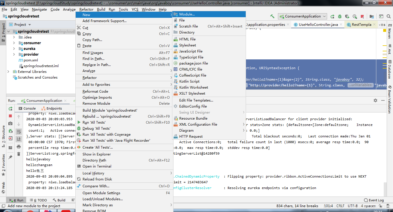
Task: Open the Maven tool window
Action: tap(390, 31)
